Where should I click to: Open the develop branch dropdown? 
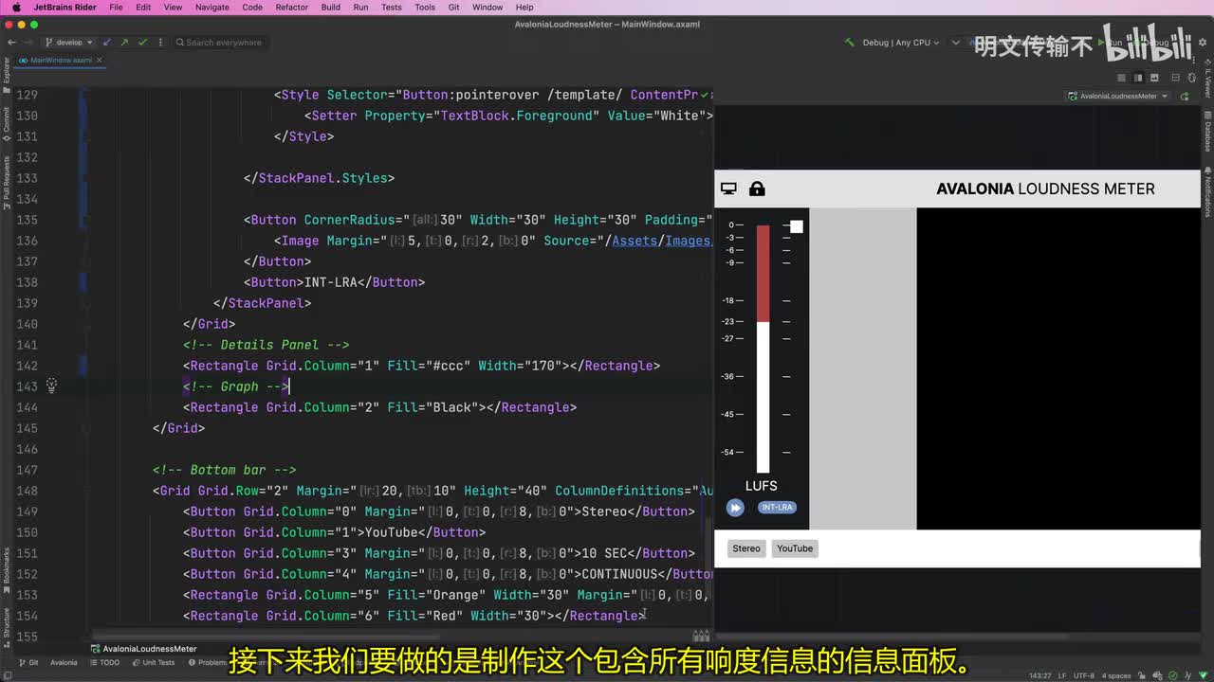(69, 43)
